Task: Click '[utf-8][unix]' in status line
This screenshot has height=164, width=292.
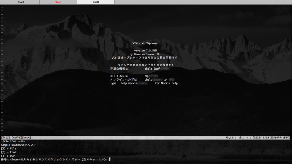Action: point(21,138)
